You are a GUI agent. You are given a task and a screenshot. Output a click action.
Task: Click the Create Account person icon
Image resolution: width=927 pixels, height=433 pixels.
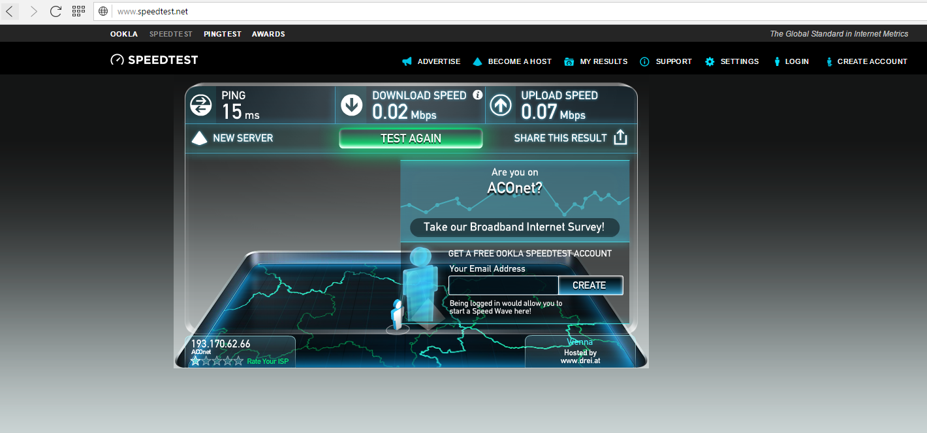829,61
